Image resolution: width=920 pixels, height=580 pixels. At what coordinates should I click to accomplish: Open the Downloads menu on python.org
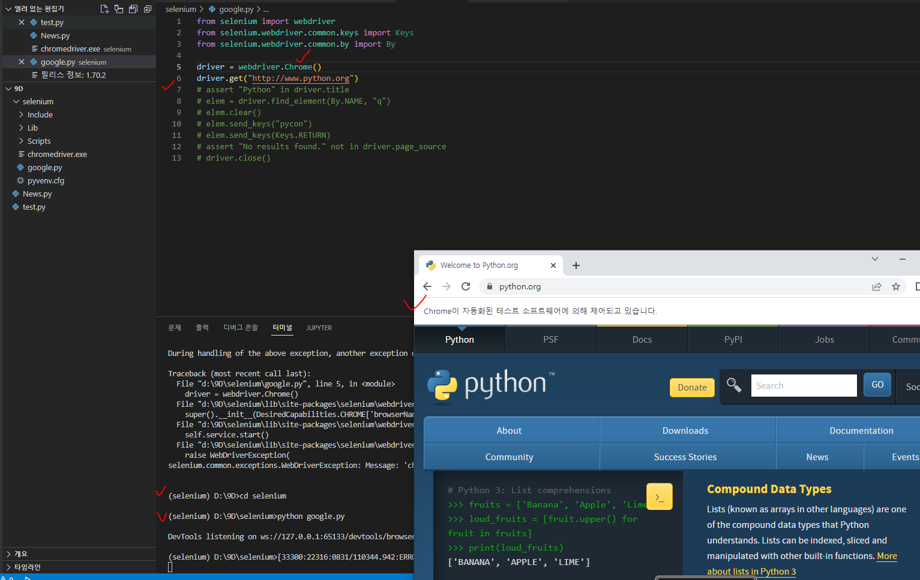coord(688,430)
